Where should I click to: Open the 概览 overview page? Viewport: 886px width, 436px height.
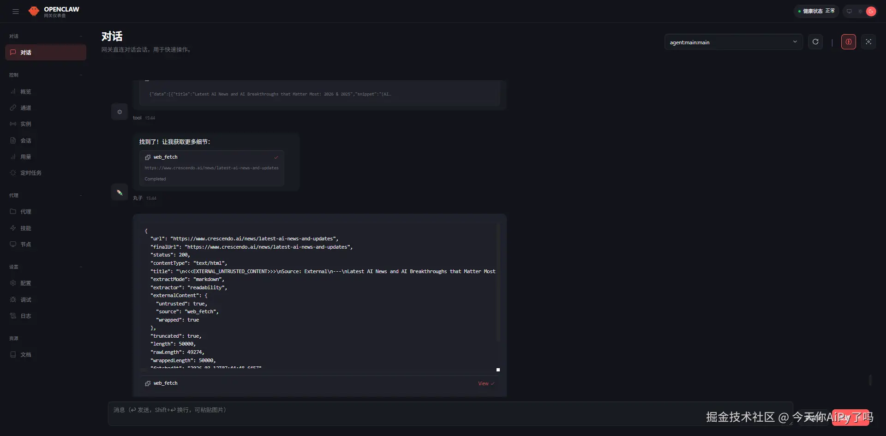(26, 92)
